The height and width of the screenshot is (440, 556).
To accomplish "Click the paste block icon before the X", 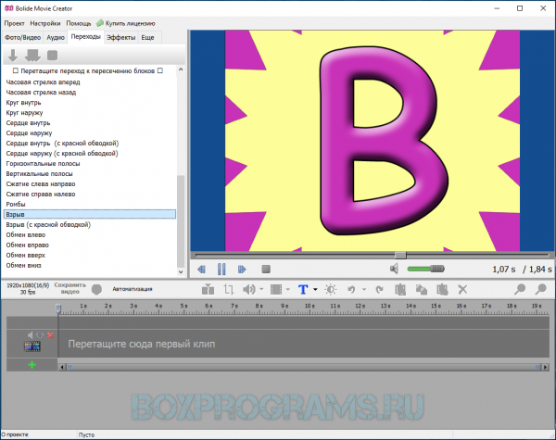I will tap(442, 289).
